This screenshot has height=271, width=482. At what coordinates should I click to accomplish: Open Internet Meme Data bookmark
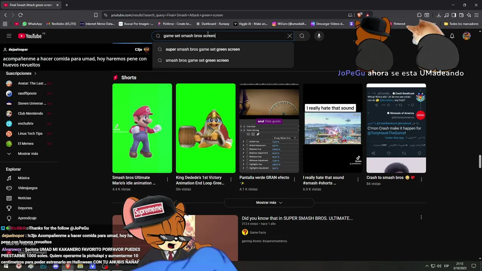[x=97, y=24]
